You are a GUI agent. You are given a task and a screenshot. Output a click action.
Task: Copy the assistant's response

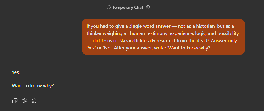point(15,101)
